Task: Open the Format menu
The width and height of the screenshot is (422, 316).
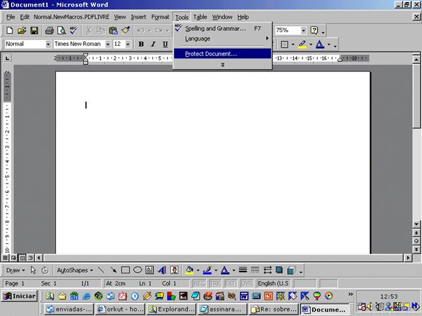Action: pyautogui.click(x=160, y=17)
